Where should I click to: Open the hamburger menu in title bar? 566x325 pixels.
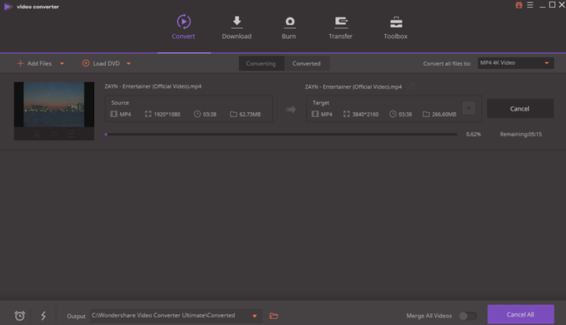click(530, 5)
